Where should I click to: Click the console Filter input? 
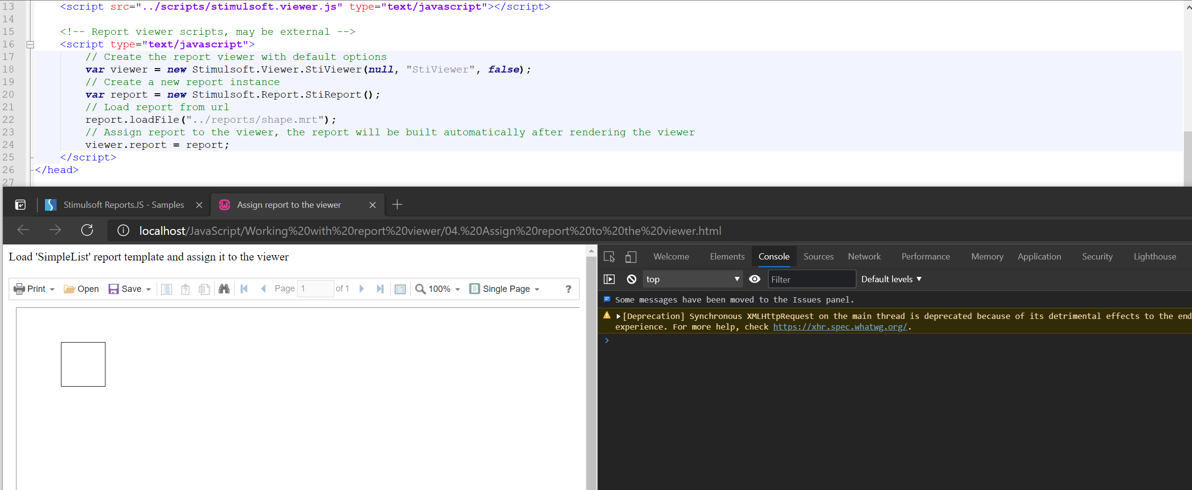click(x=811, y=279)
